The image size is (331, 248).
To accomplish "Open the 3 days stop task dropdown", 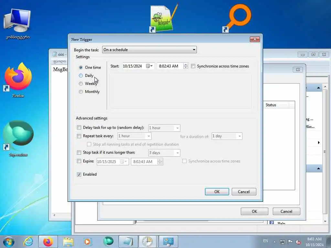I will pyautogui.click(x=164, y=153).
